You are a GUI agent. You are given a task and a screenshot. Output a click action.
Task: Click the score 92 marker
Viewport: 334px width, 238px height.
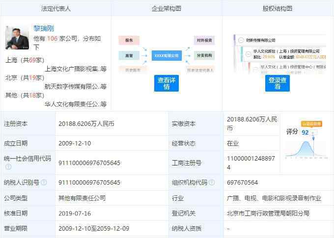click(x=305, y=133)
